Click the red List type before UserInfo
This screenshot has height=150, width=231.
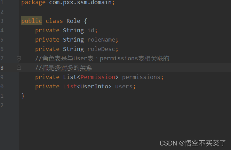click(x=70, y=86)
